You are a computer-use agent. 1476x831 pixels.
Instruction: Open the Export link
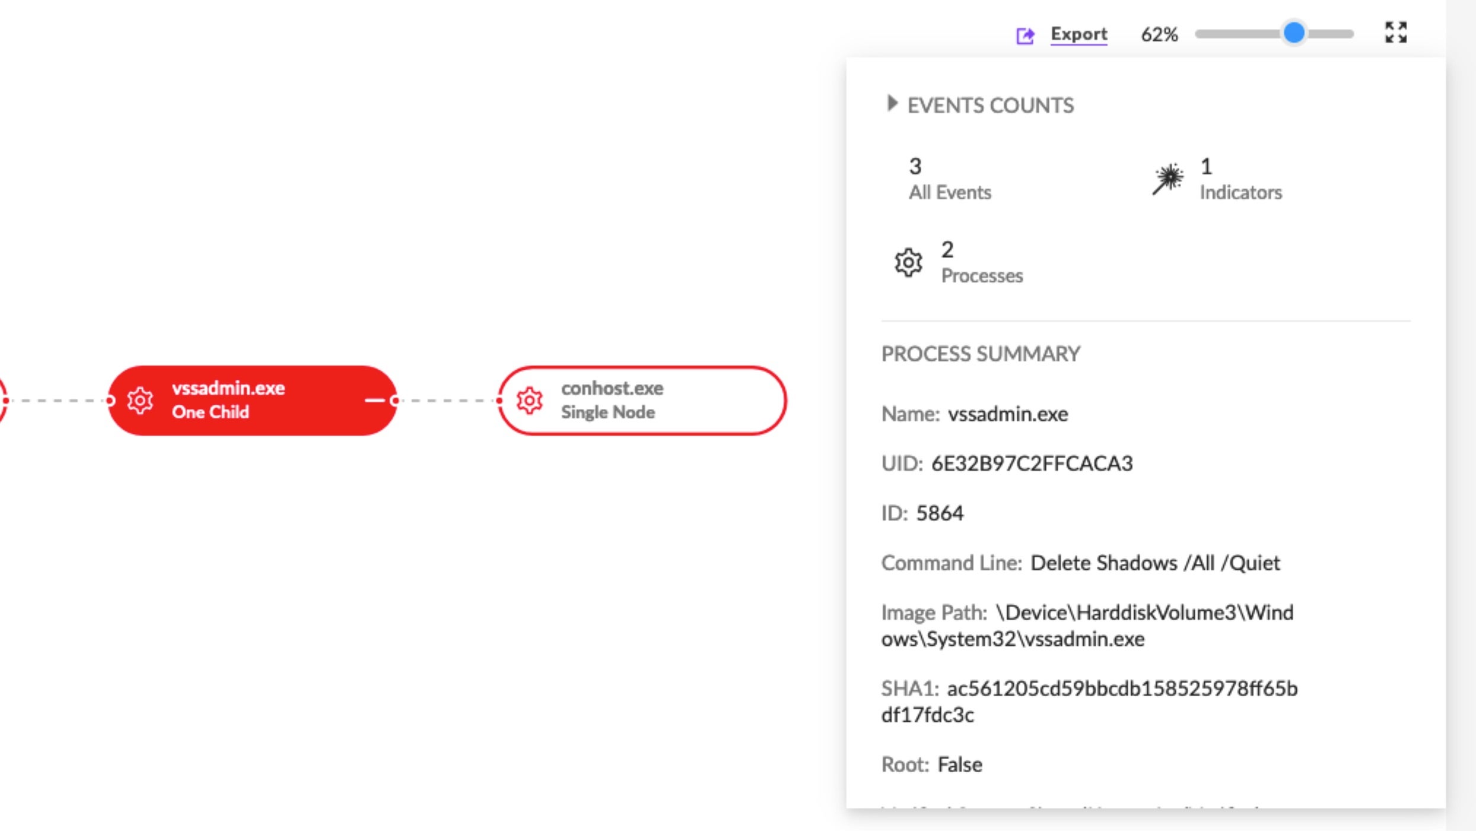click(x=1079, y=34)
